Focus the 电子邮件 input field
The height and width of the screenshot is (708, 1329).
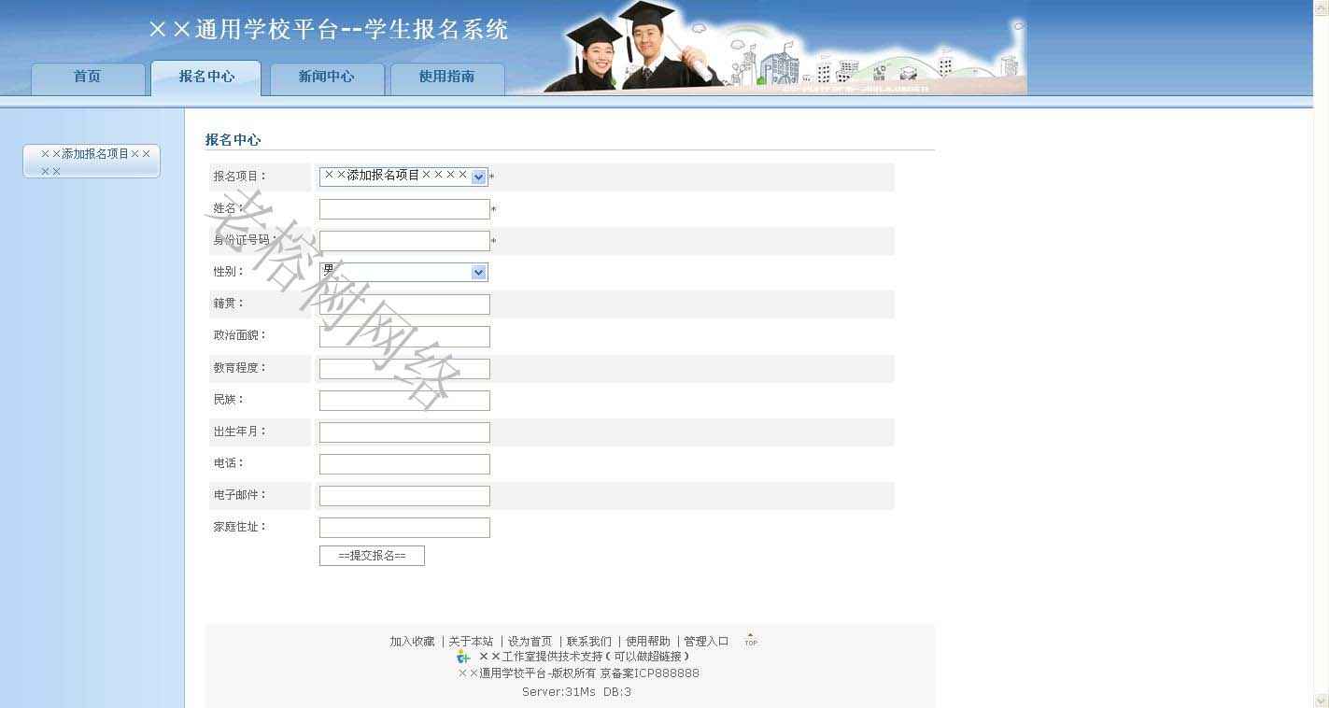coord(404,496)
